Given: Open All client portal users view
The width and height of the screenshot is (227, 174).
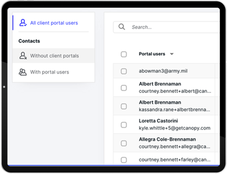Looking at the screenshot, I should tap(54, 23).
